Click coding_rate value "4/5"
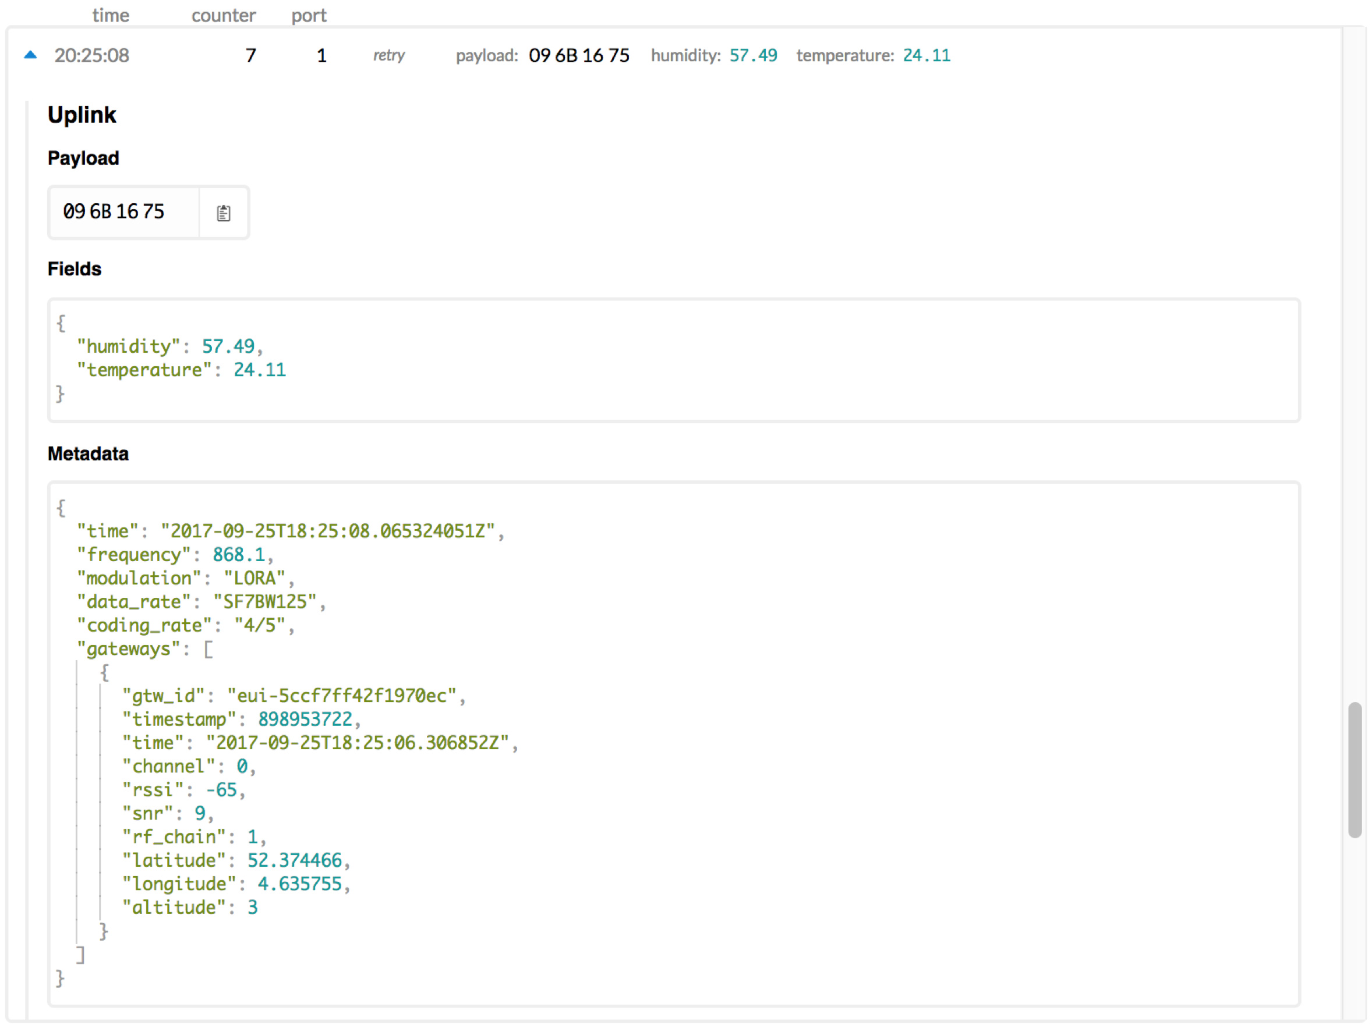1372x1028 pixels. (259, 625)
